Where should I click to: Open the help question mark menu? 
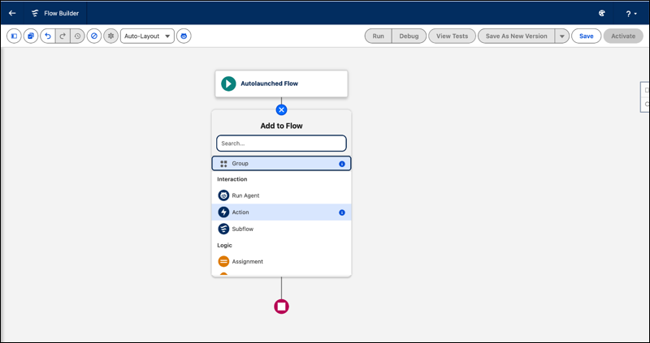[631, 14]
